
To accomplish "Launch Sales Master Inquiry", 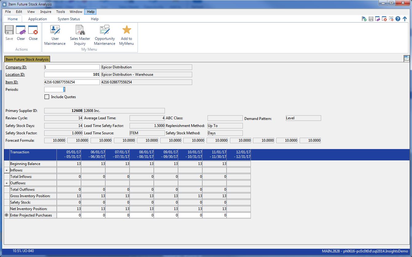I will tap(80, 35).
